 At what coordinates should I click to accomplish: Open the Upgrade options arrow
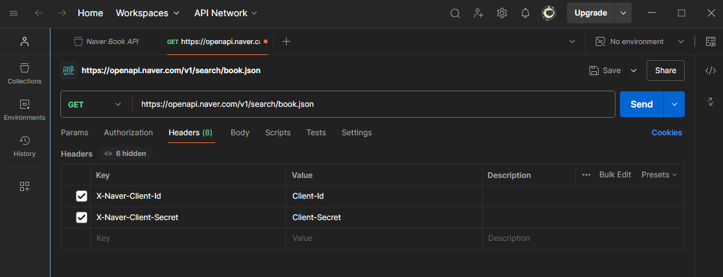tap(623, 13)
